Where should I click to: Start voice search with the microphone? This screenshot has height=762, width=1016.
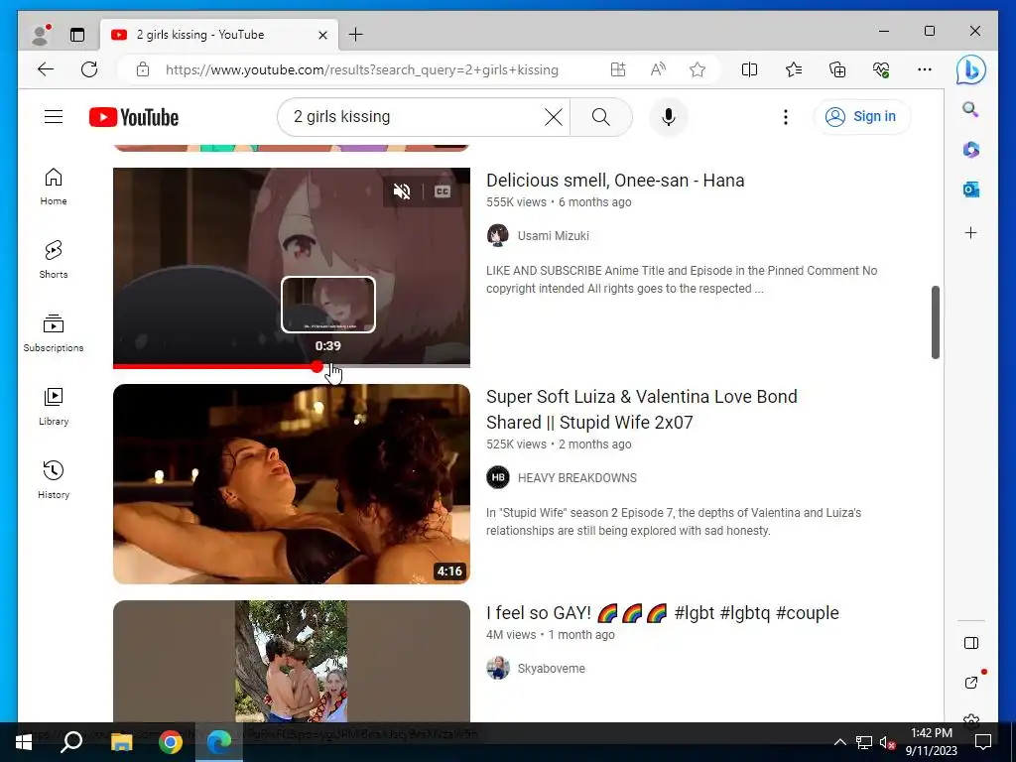pos(668,117)
